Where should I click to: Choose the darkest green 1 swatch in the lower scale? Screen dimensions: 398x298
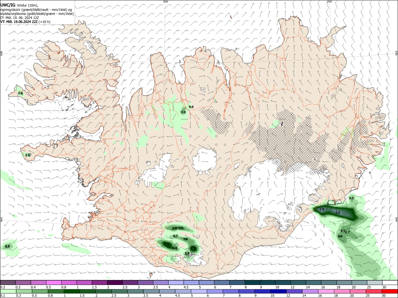[x=72, y=291]
